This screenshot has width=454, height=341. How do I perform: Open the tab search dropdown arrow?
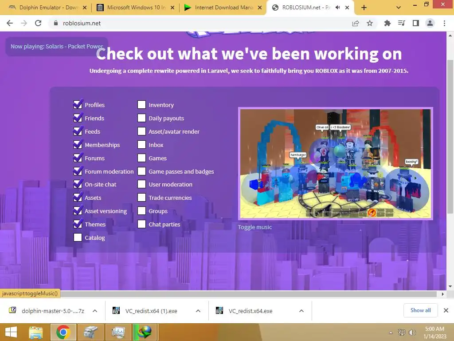pos(399,8)
